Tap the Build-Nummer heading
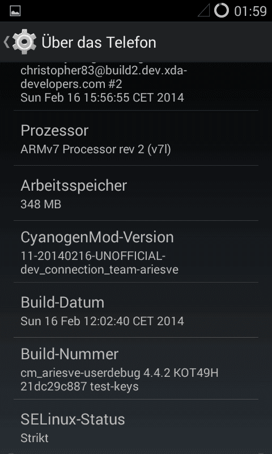The width and height of the screenshot is (272, 454). tap(70, 354)
